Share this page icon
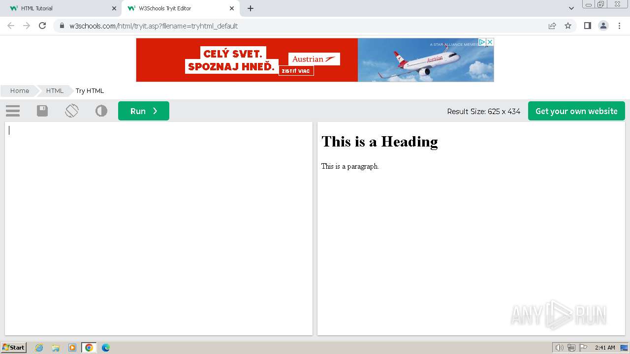Screen dimensions: 630x354 [x=552, y=26]
